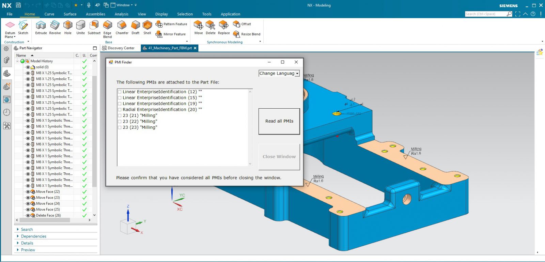Click the PMI list vertical scrollbar

(x=250, y=128)
